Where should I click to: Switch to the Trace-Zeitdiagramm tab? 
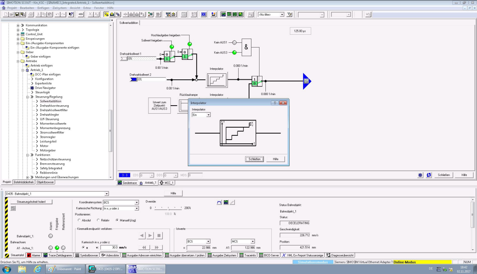(58, 255)
